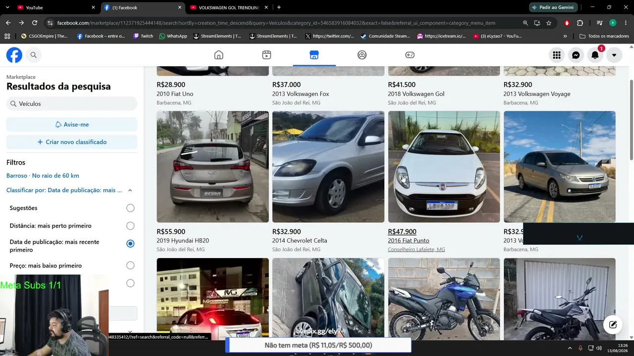Viewport: 634px width, 356px height.
Task: Open the 2016 Fiat Punto listing title
Action: coord(409,241)
